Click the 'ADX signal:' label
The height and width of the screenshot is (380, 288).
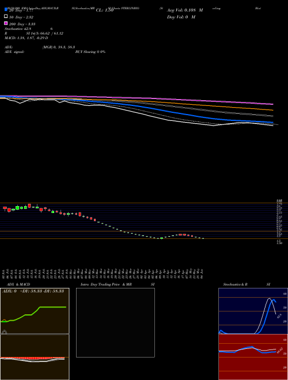click(14, 52)
